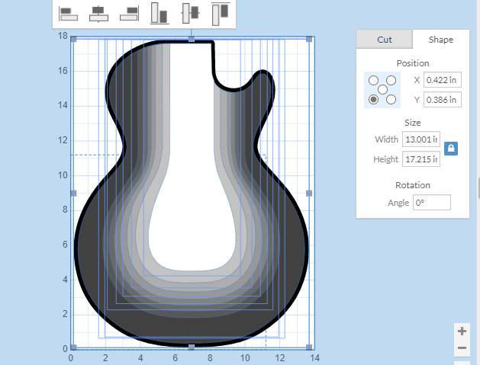Select bottom-right position anchor radio

coord(391,100)
